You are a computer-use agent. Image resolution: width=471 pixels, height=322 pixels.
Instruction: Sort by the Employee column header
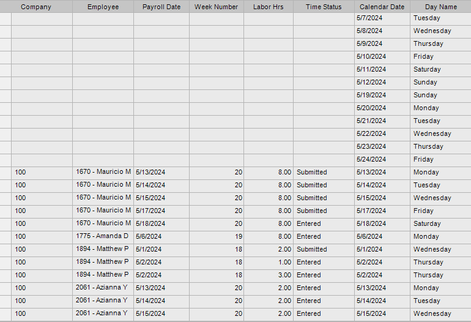pos(103,7)
